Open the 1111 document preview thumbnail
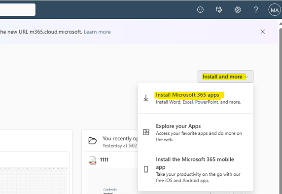Image resolution: width=282 pixels, height=194 pixels. pyautogui.click(x=113, y=181)
